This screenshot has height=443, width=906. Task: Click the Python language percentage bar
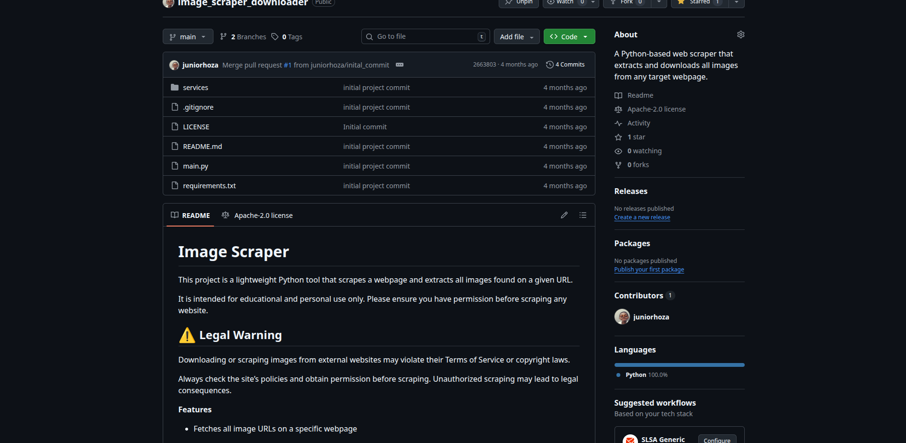[679, 364]
